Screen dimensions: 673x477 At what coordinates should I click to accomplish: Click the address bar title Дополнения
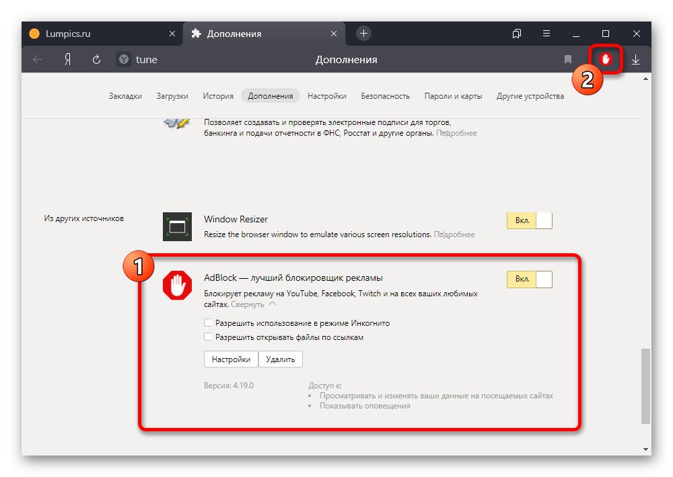[346, 60]
